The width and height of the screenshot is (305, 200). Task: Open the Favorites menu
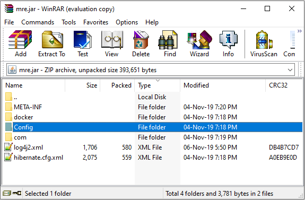(x=95, y=22)
